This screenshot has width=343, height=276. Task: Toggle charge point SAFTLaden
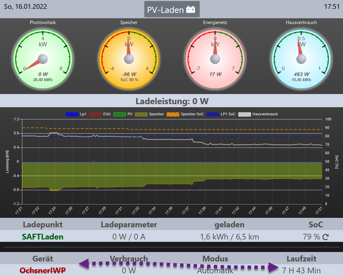tap(43, 236)
